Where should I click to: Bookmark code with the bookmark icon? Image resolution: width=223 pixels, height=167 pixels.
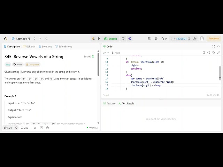click(x=203, y=53)
